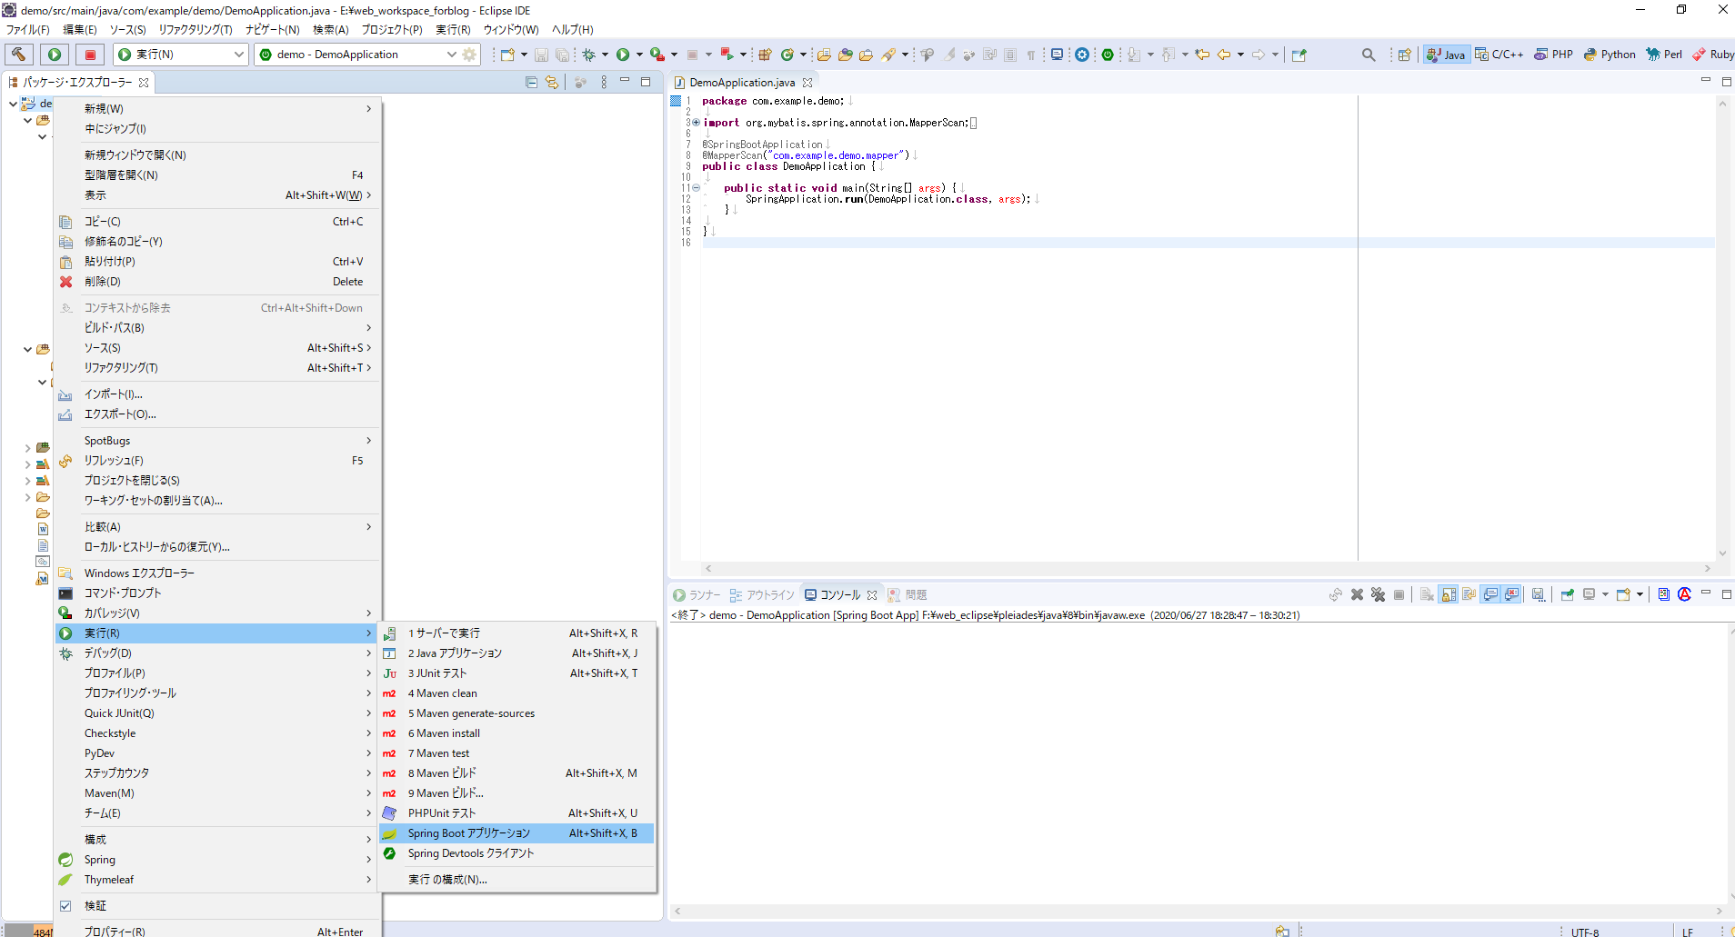Open the ウィンドウ(W) menu

point(511,30)
